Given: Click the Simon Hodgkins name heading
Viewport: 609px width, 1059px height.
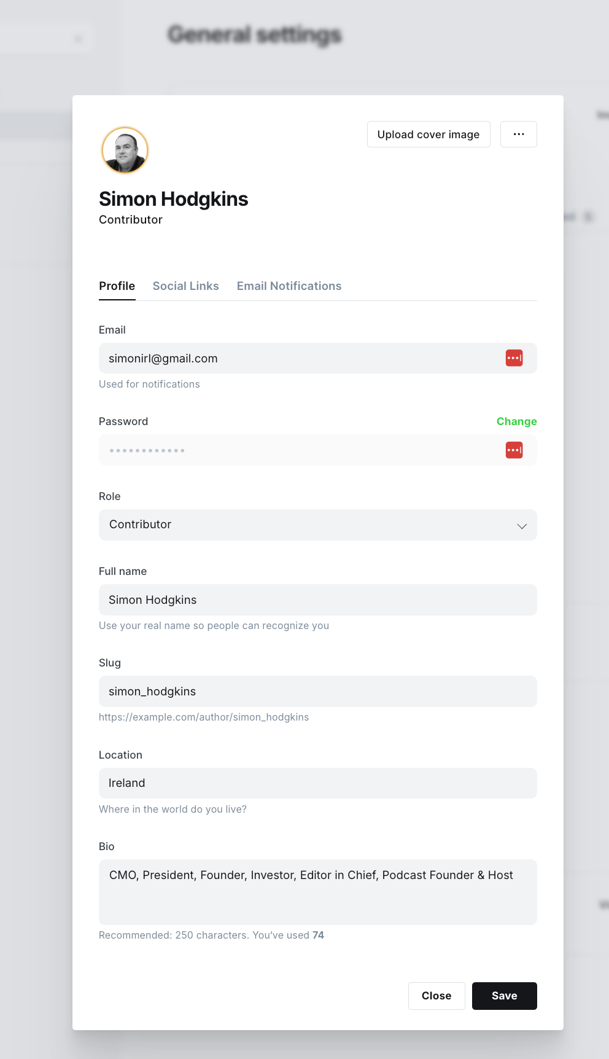Looking at the screenshot, I should tap(174, 199).
